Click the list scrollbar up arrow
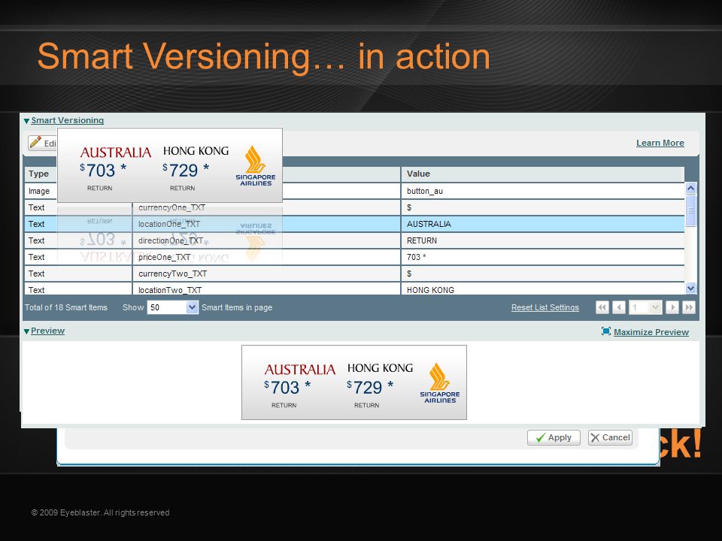This screenshot has height=541, width=722. click(690, 188)
